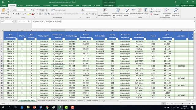Add a new sheet with plus button
Viewport: 196px width, 110px height.
tap(104, 101)
